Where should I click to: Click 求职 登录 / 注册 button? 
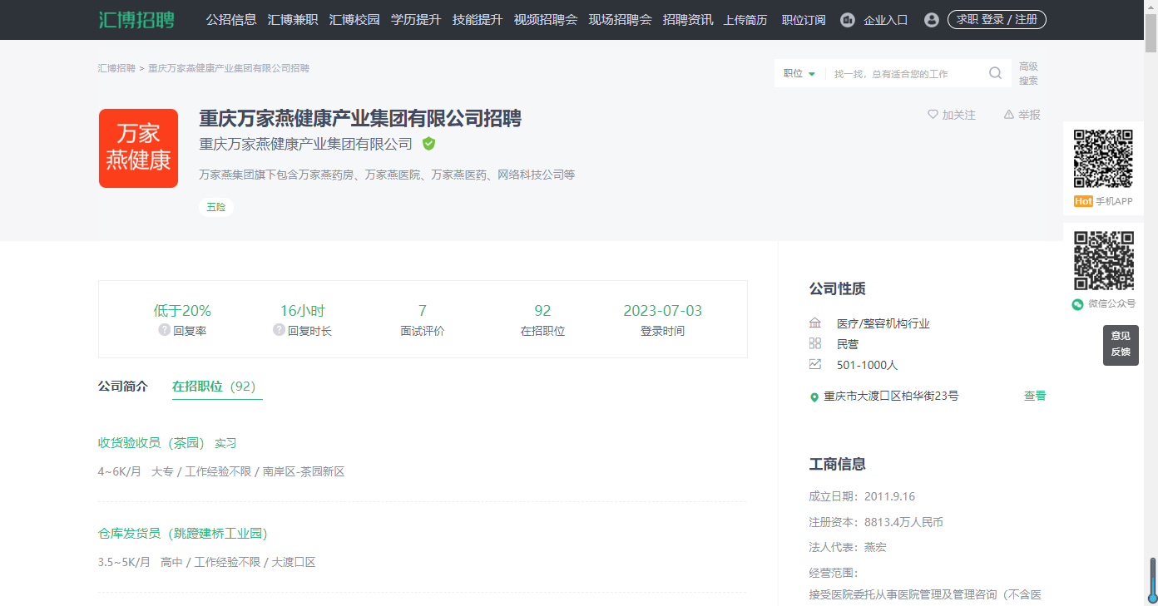[997, 19]
